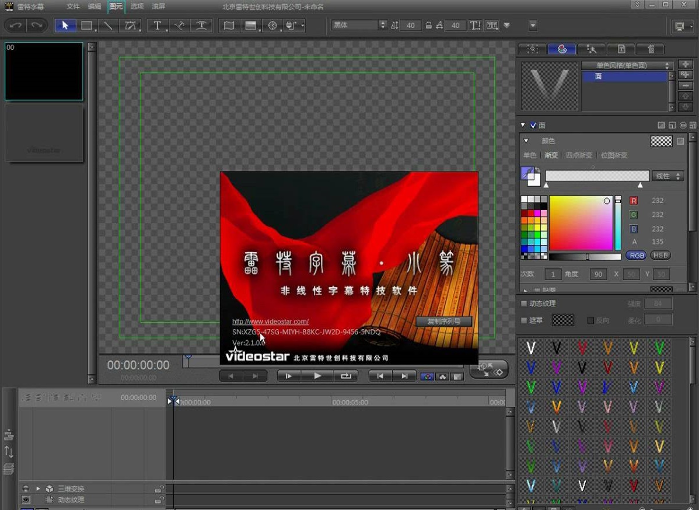
Task: Open the 单色风格(单色面) style dropdown
Action: (x=626, y=65)
